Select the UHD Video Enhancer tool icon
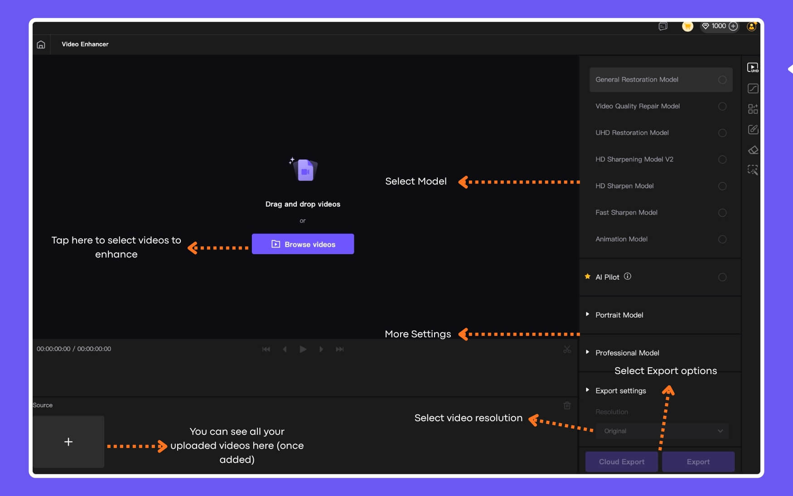This screenshot has height=496, width=793. click(x=753, y=68)
